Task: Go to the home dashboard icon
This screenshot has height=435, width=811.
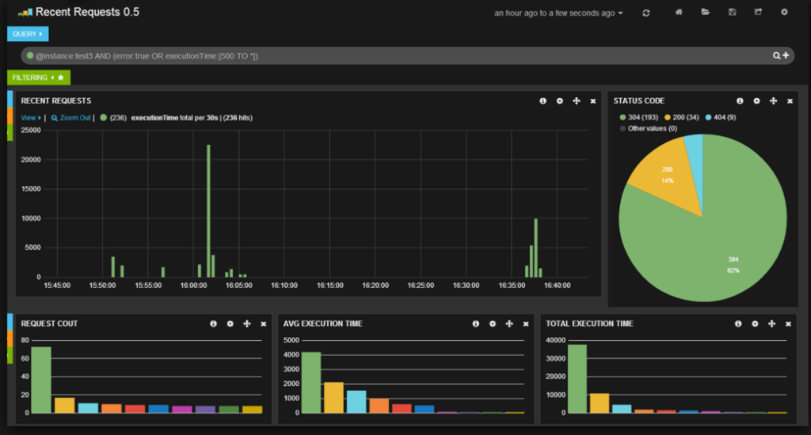Action: [x=679, y=13]
